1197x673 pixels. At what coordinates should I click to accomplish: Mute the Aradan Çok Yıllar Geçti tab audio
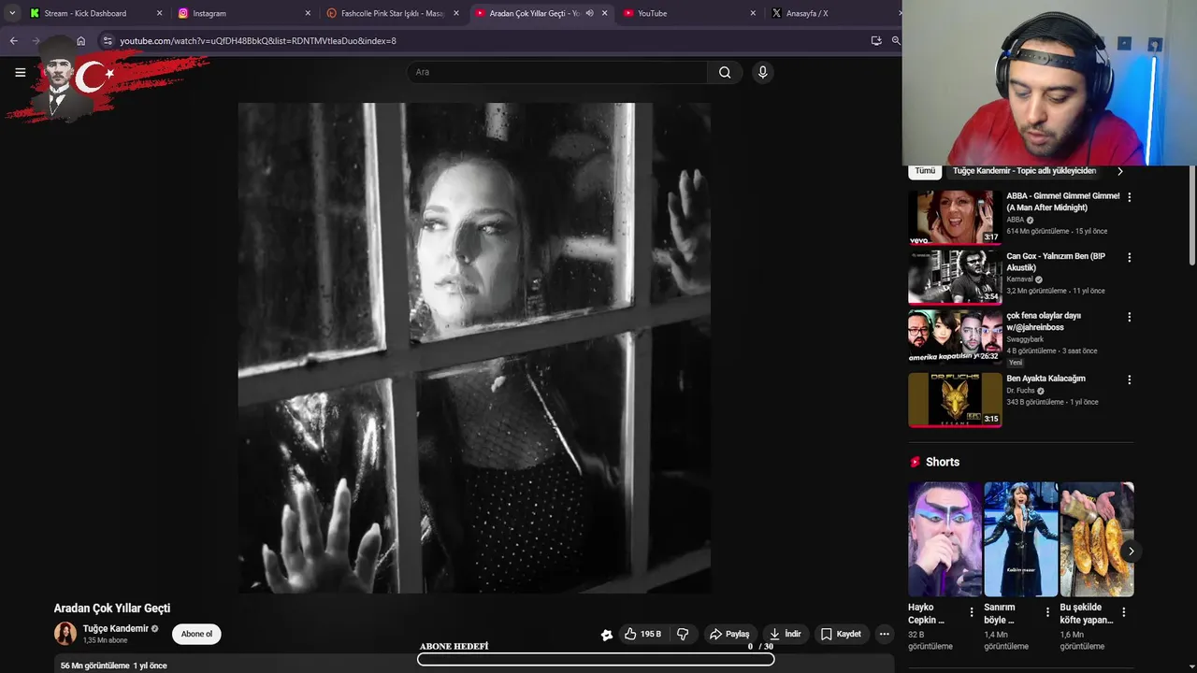(589, 13)
